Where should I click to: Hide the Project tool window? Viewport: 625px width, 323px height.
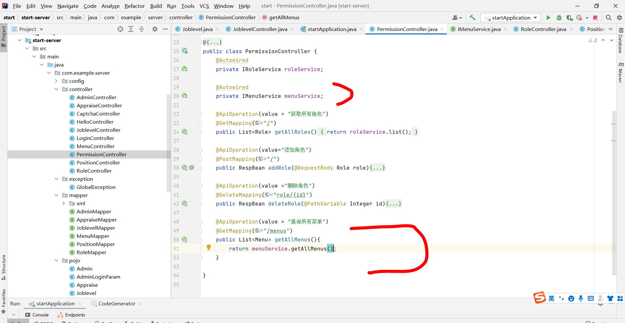(x=165, y=29)
